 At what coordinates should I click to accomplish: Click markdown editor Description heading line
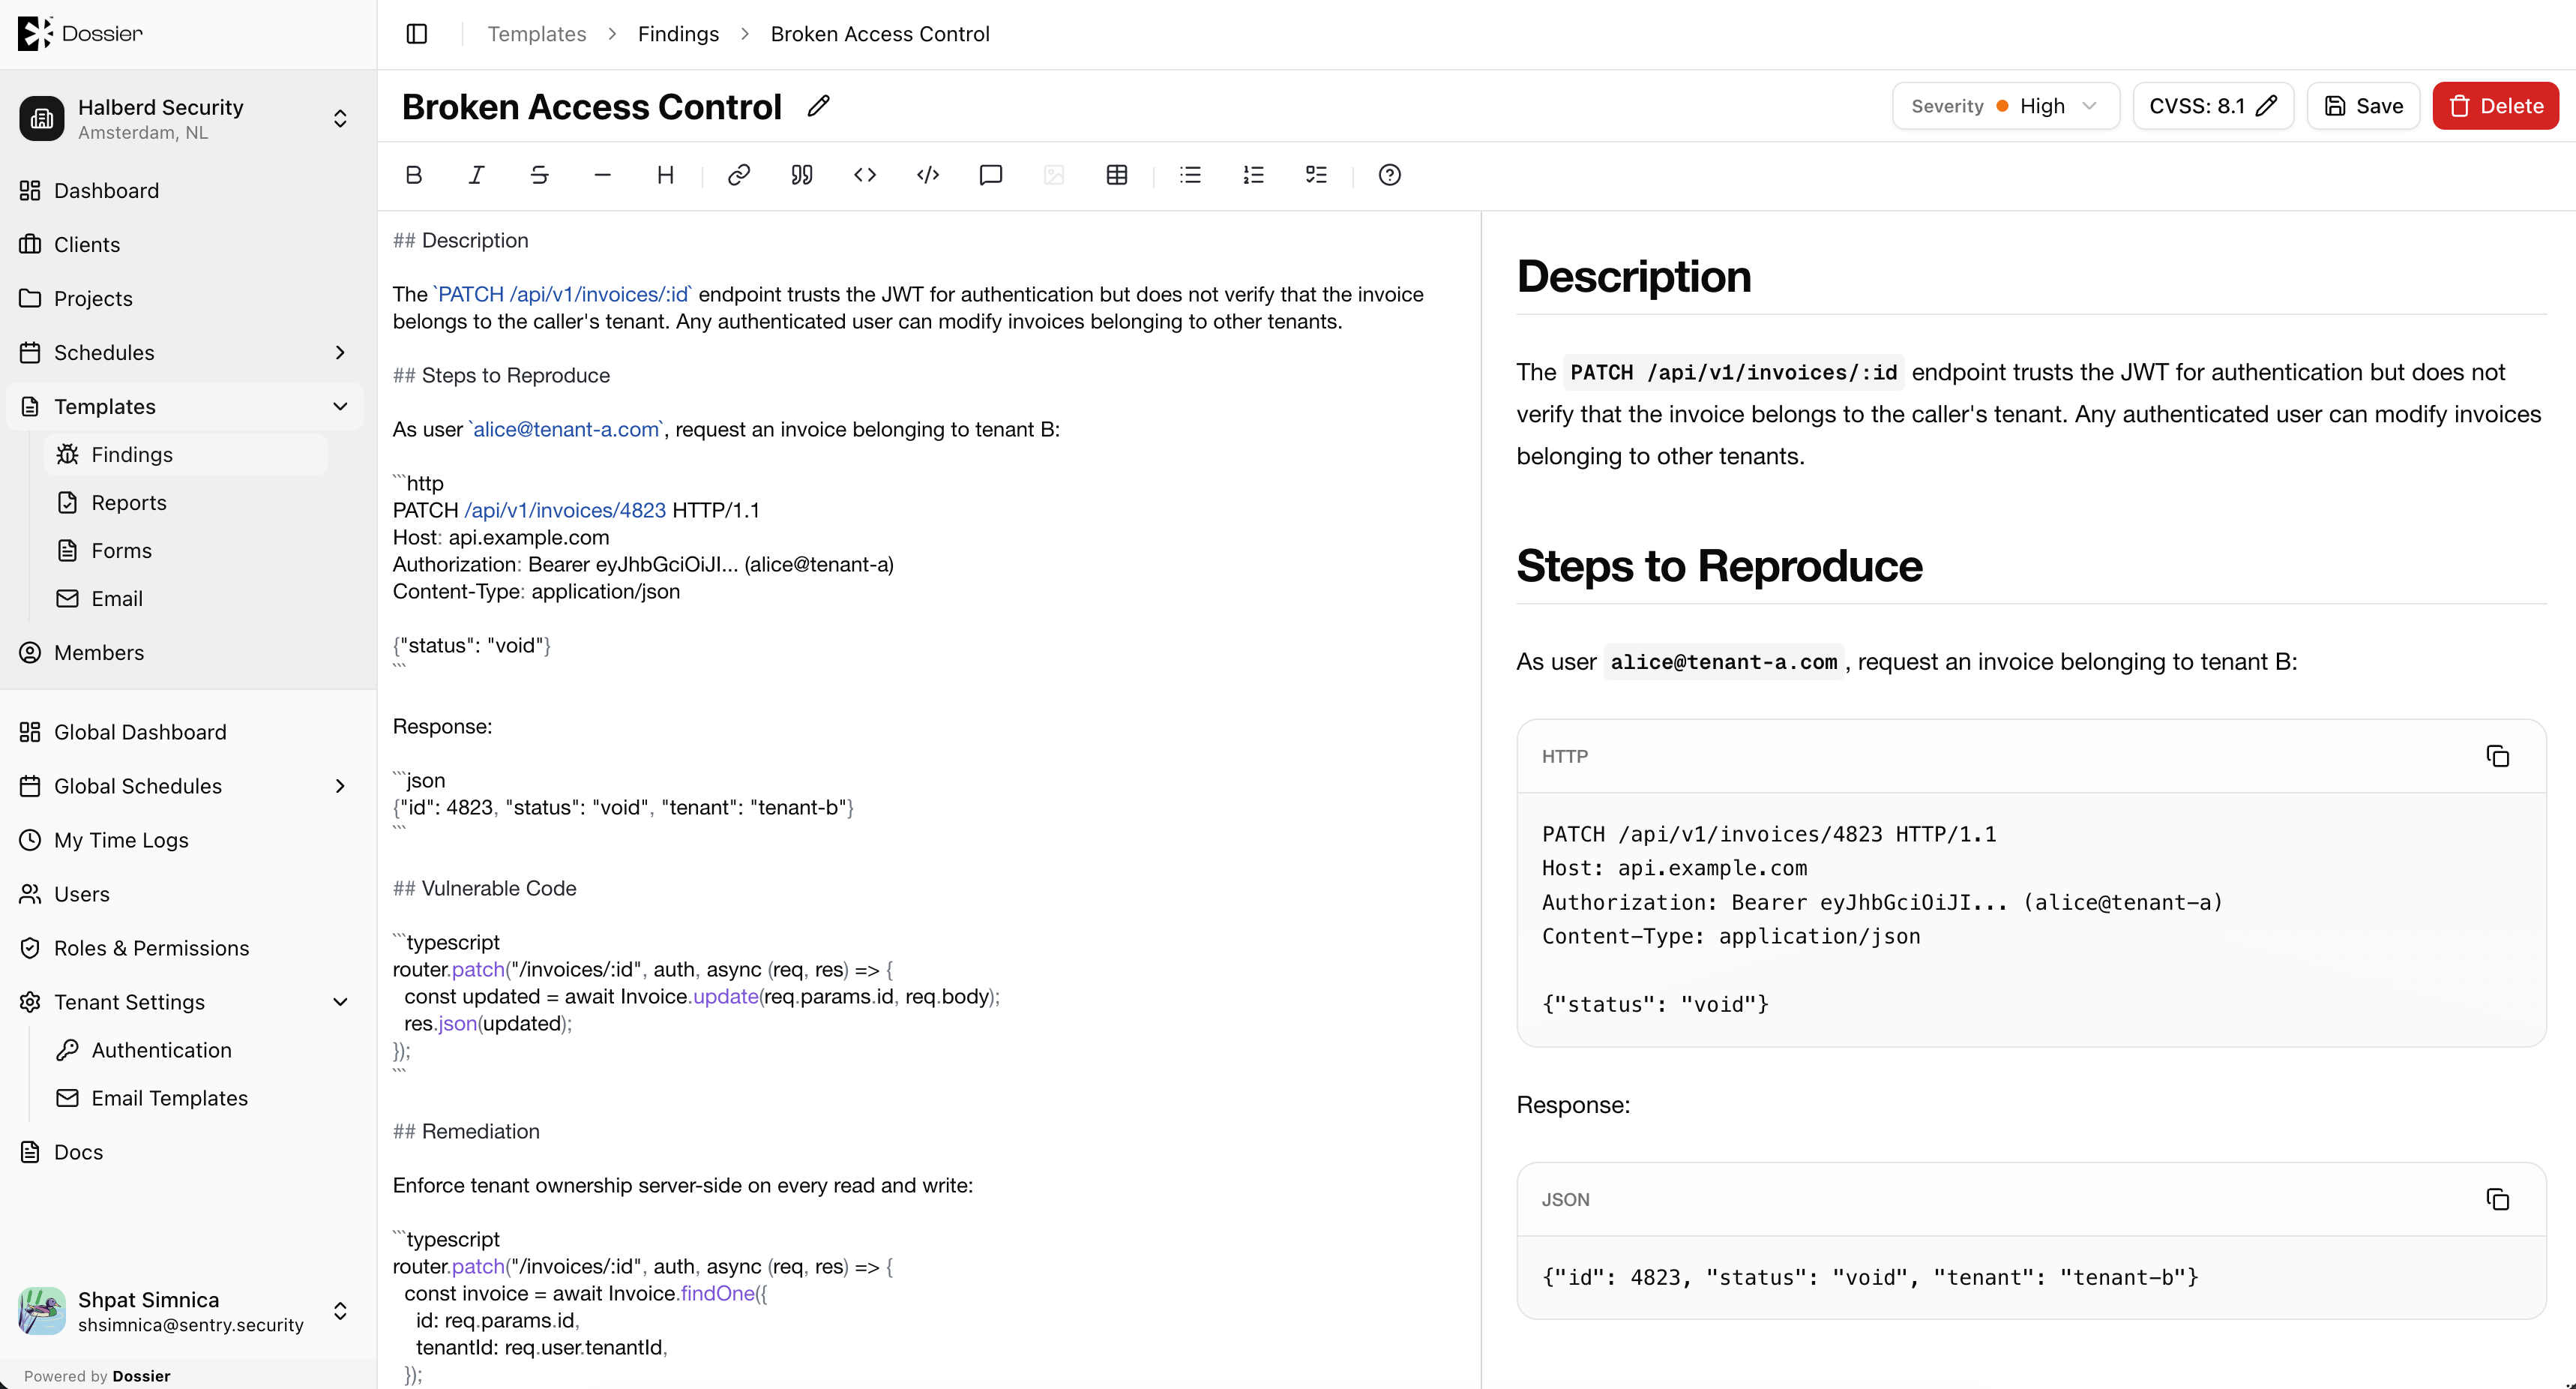pyautogui.click(x=460, y=240)
